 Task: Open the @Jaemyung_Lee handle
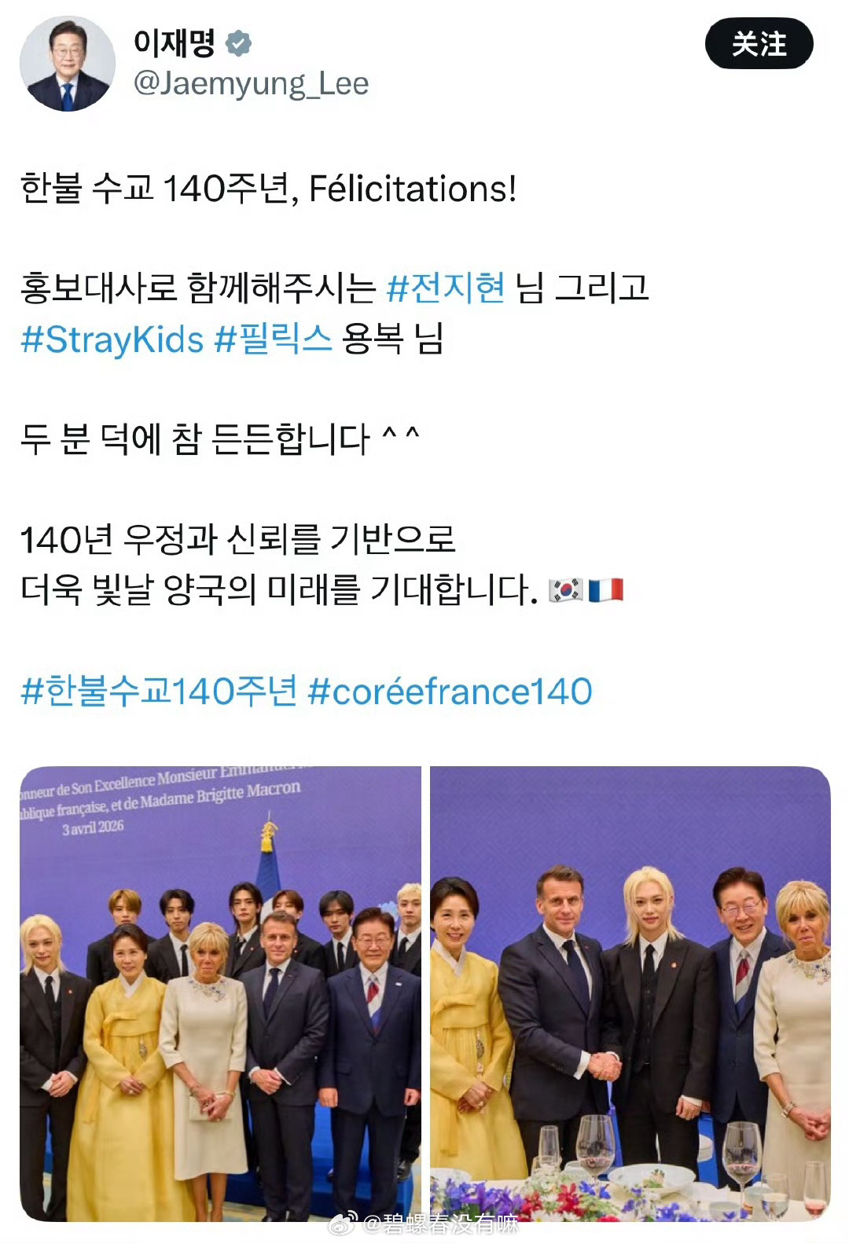251,83
